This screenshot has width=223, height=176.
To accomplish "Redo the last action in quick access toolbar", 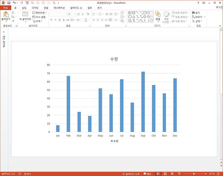I will pyautogui.click(x=22, y=3).
